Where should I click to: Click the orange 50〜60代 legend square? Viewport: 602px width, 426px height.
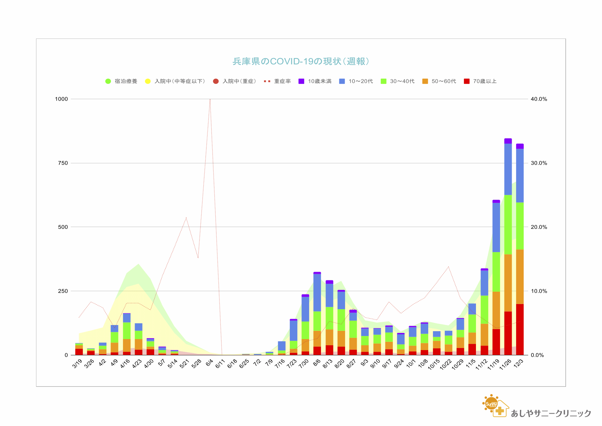click(x=425, y=81)
